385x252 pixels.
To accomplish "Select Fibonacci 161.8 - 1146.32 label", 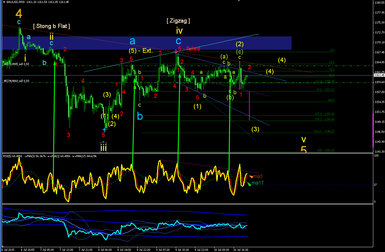I will (325, 131).
